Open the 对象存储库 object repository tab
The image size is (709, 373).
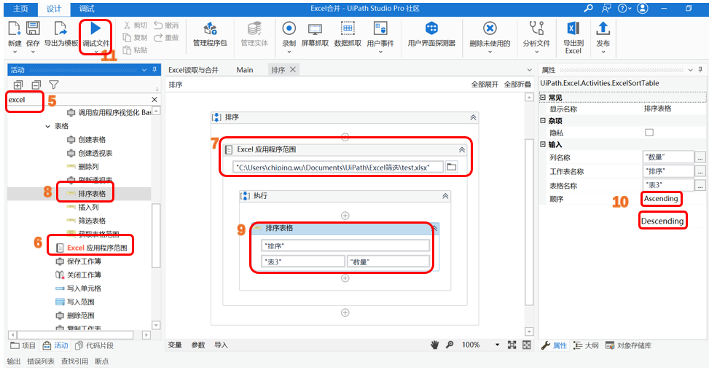click(629, 345)
